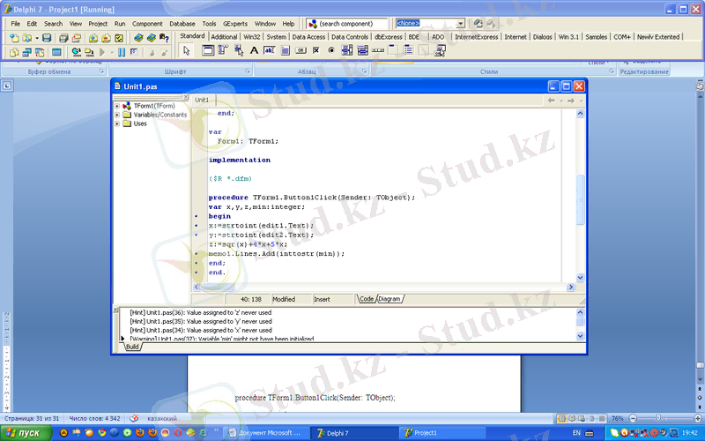The image size is (705, 441).
Task: Switch to the Diagram tab in editor
Action: [390, 299]
